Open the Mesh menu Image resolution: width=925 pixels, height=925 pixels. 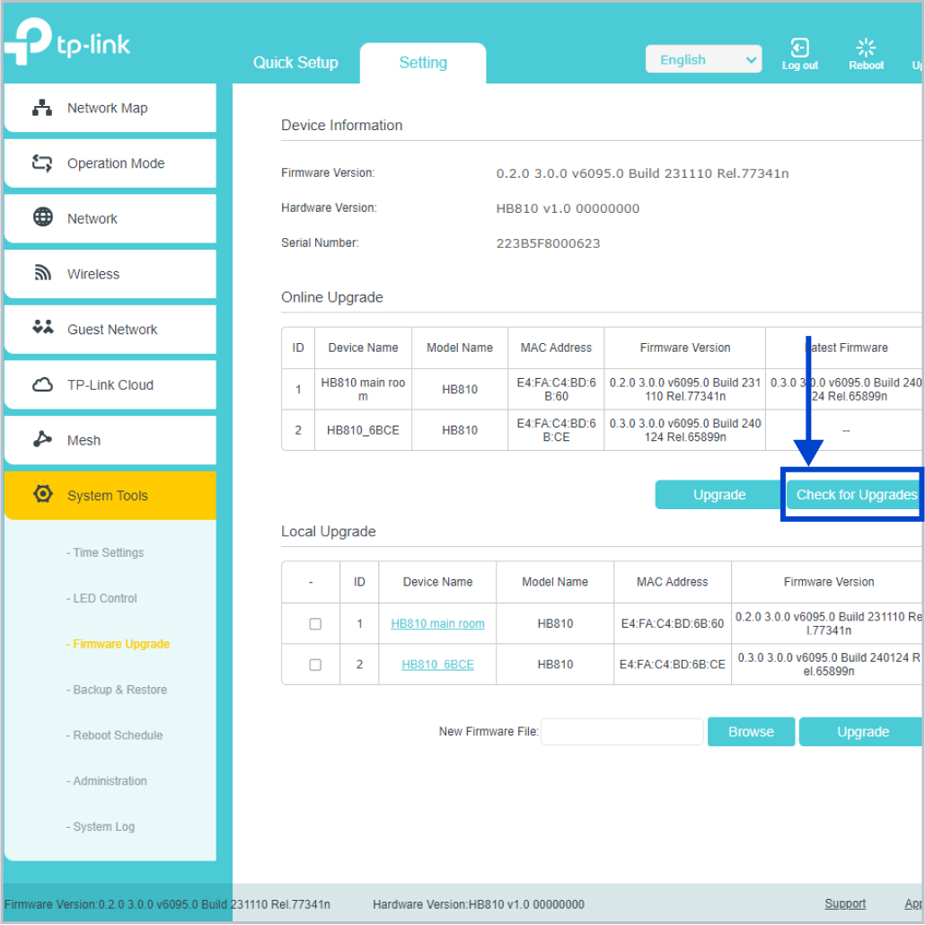(110, 440)
